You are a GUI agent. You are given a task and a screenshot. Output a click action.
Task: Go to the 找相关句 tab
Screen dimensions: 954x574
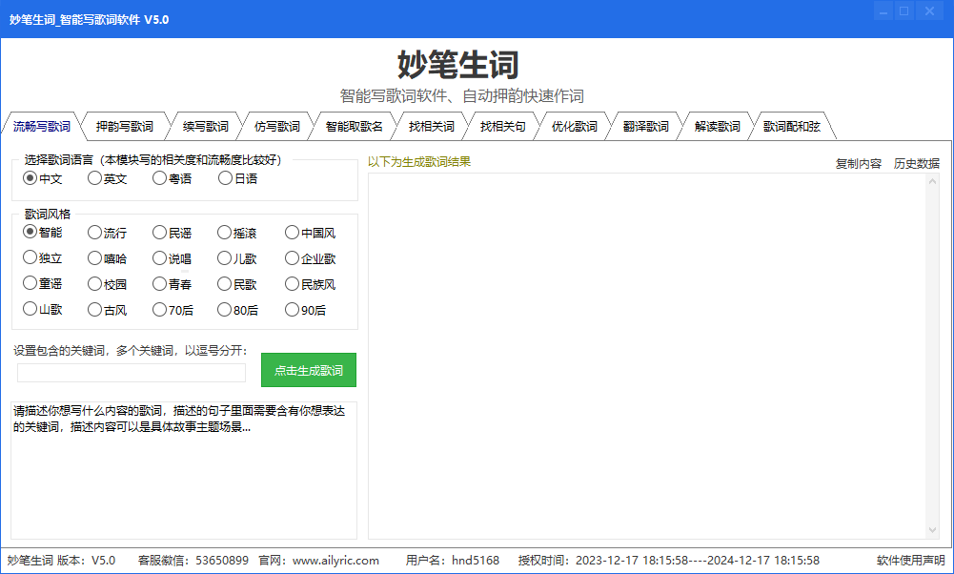502,127
